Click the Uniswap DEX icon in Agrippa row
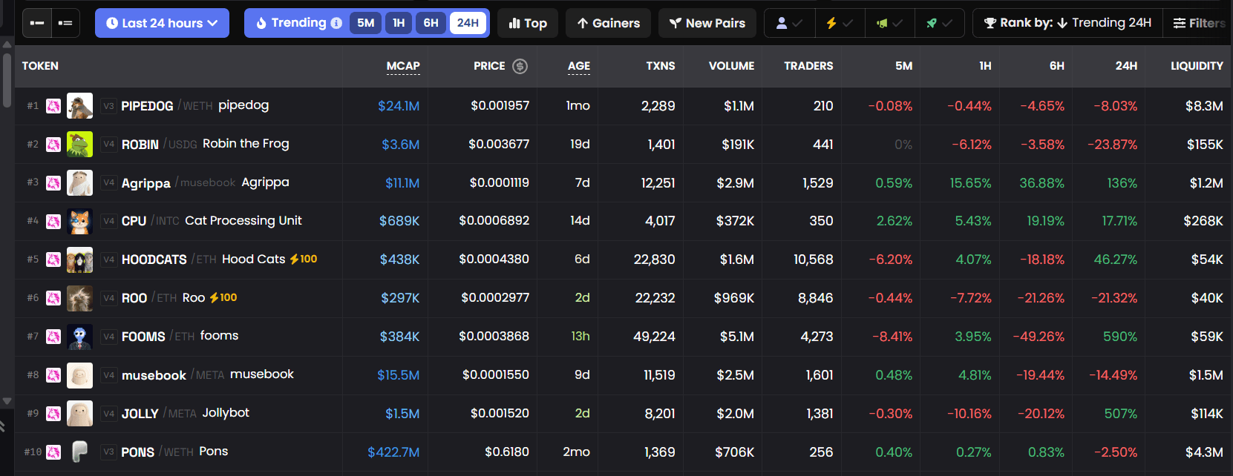Screen dimensions: 1233x476 53,183
